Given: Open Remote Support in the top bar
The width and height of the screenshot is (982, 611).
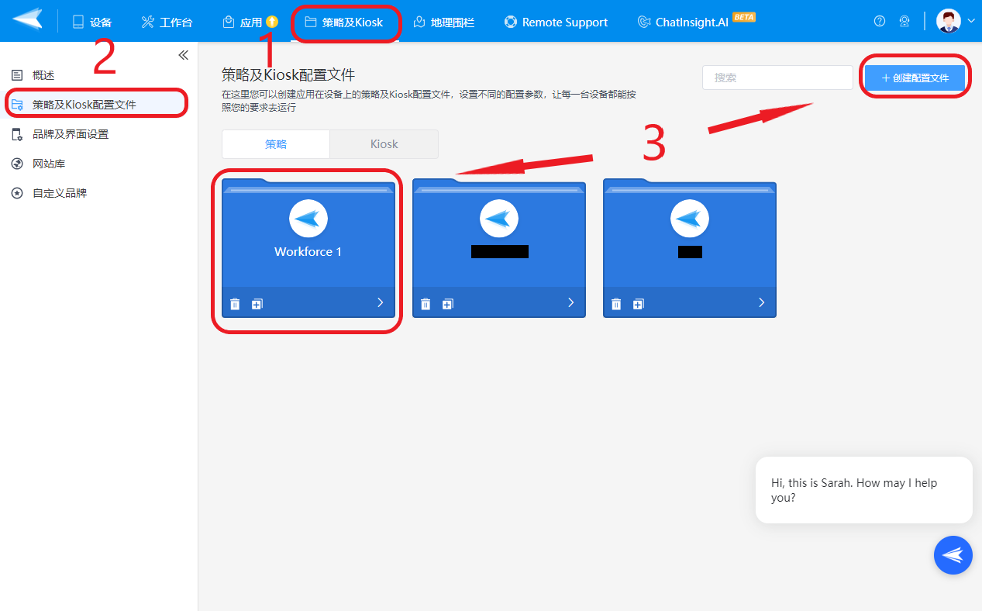Looking at the screenshot, I should tap(556, 22).
